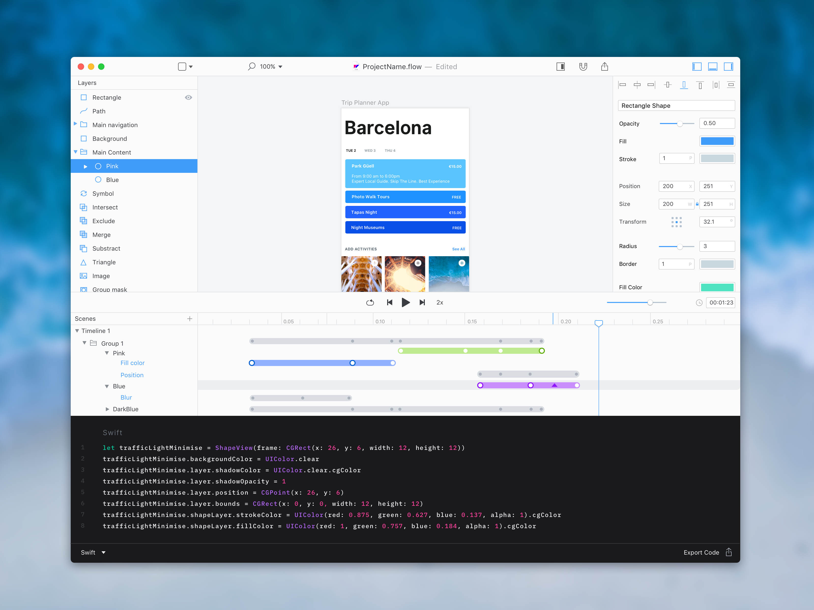Click the export icon next to Export Code
814x610 pixels.
729,552
